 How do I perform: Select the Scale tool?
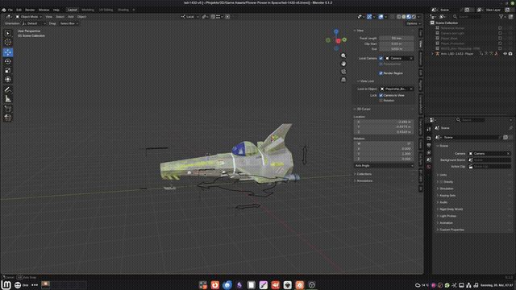(x=8, y=70)
